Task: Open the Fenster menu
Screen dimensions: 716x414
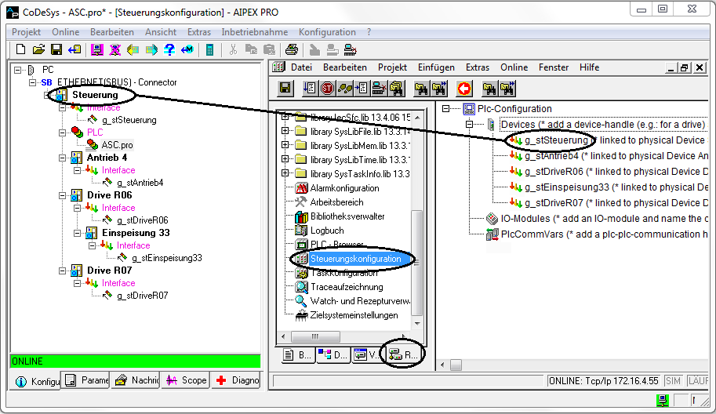Action: (554, 67)
